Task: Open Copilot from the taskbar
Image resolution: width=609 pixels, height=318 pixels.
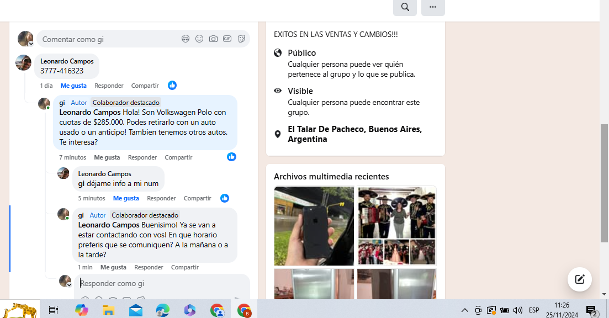Action: (82, 310)
